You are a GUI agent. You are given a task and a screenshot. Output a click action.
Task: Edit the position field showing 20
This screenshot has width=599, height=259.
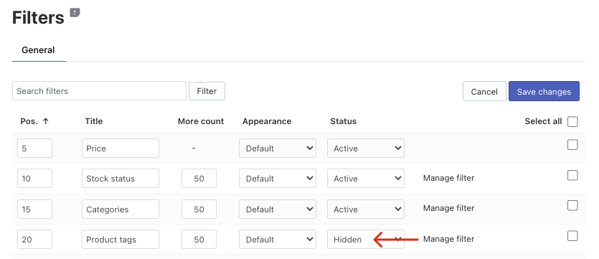(x=34, y=239)
